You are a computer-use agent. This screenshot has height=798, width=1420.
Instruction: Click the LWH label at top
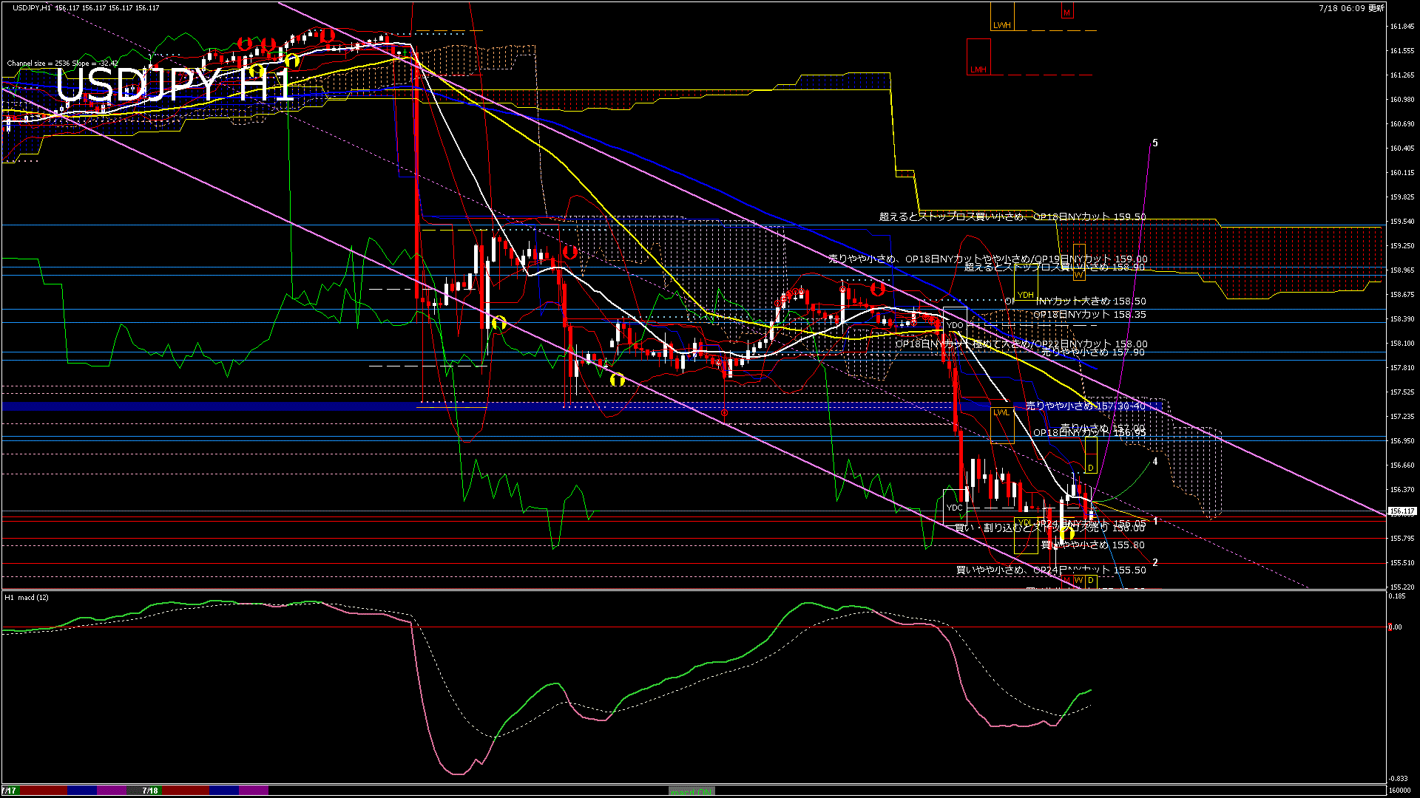pos(1002,24)
